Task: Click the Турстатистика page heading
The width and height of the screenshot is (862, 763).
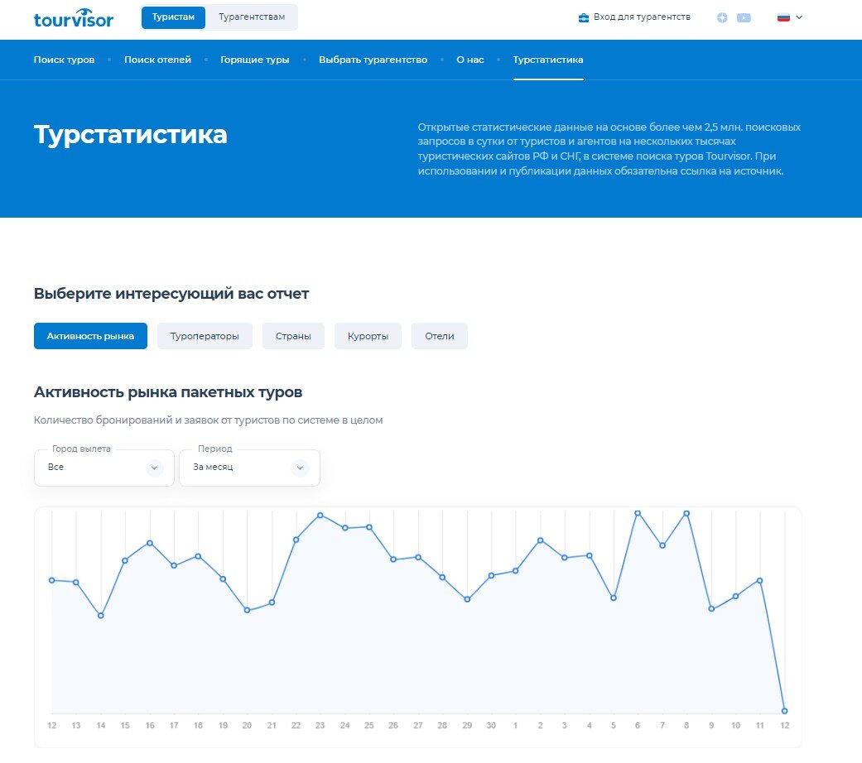Action: point(130,135)
